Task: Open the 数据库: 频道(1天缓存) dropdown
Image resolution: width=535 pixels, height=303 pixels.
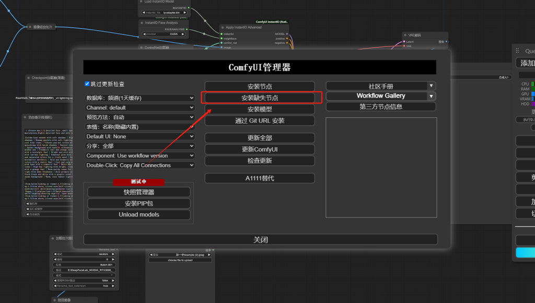Action: 140,98
